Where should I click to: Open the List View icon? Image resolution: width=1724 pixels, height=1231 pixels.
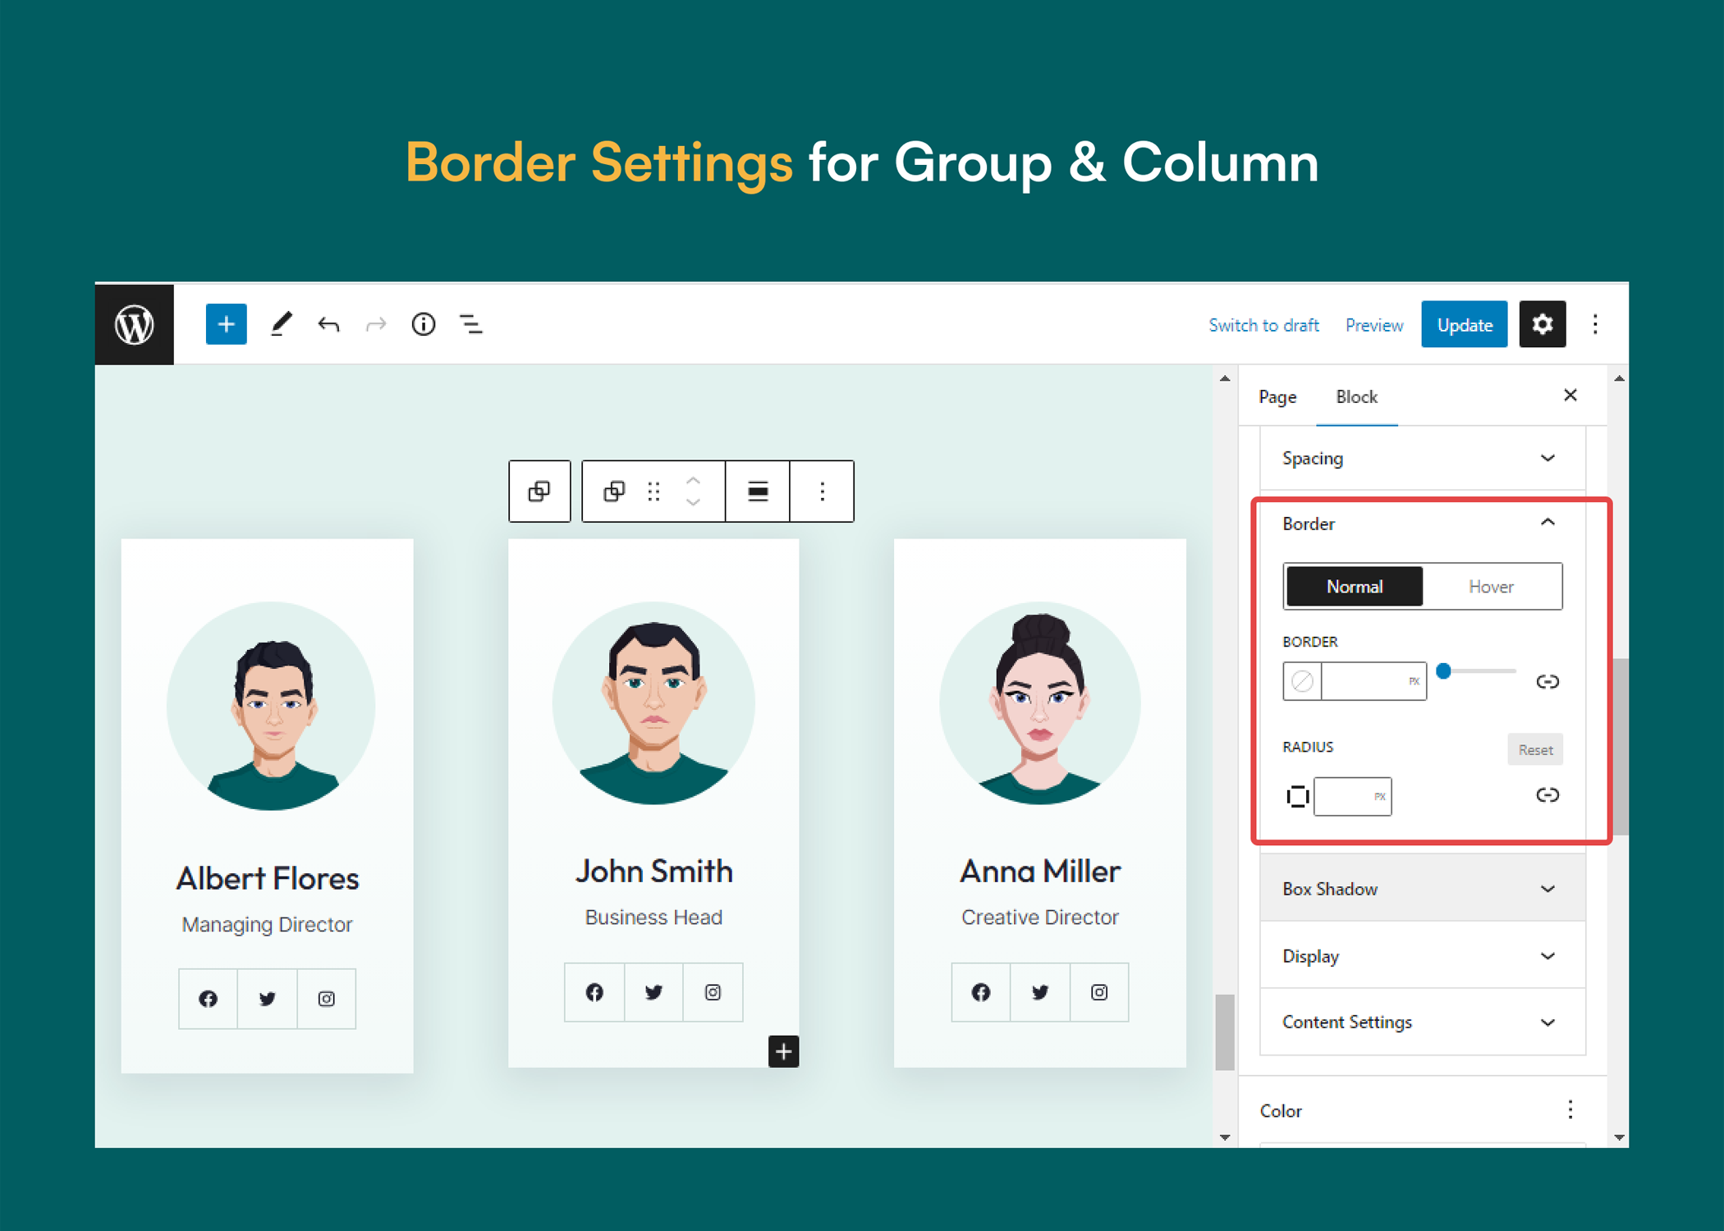pos(471,325)
